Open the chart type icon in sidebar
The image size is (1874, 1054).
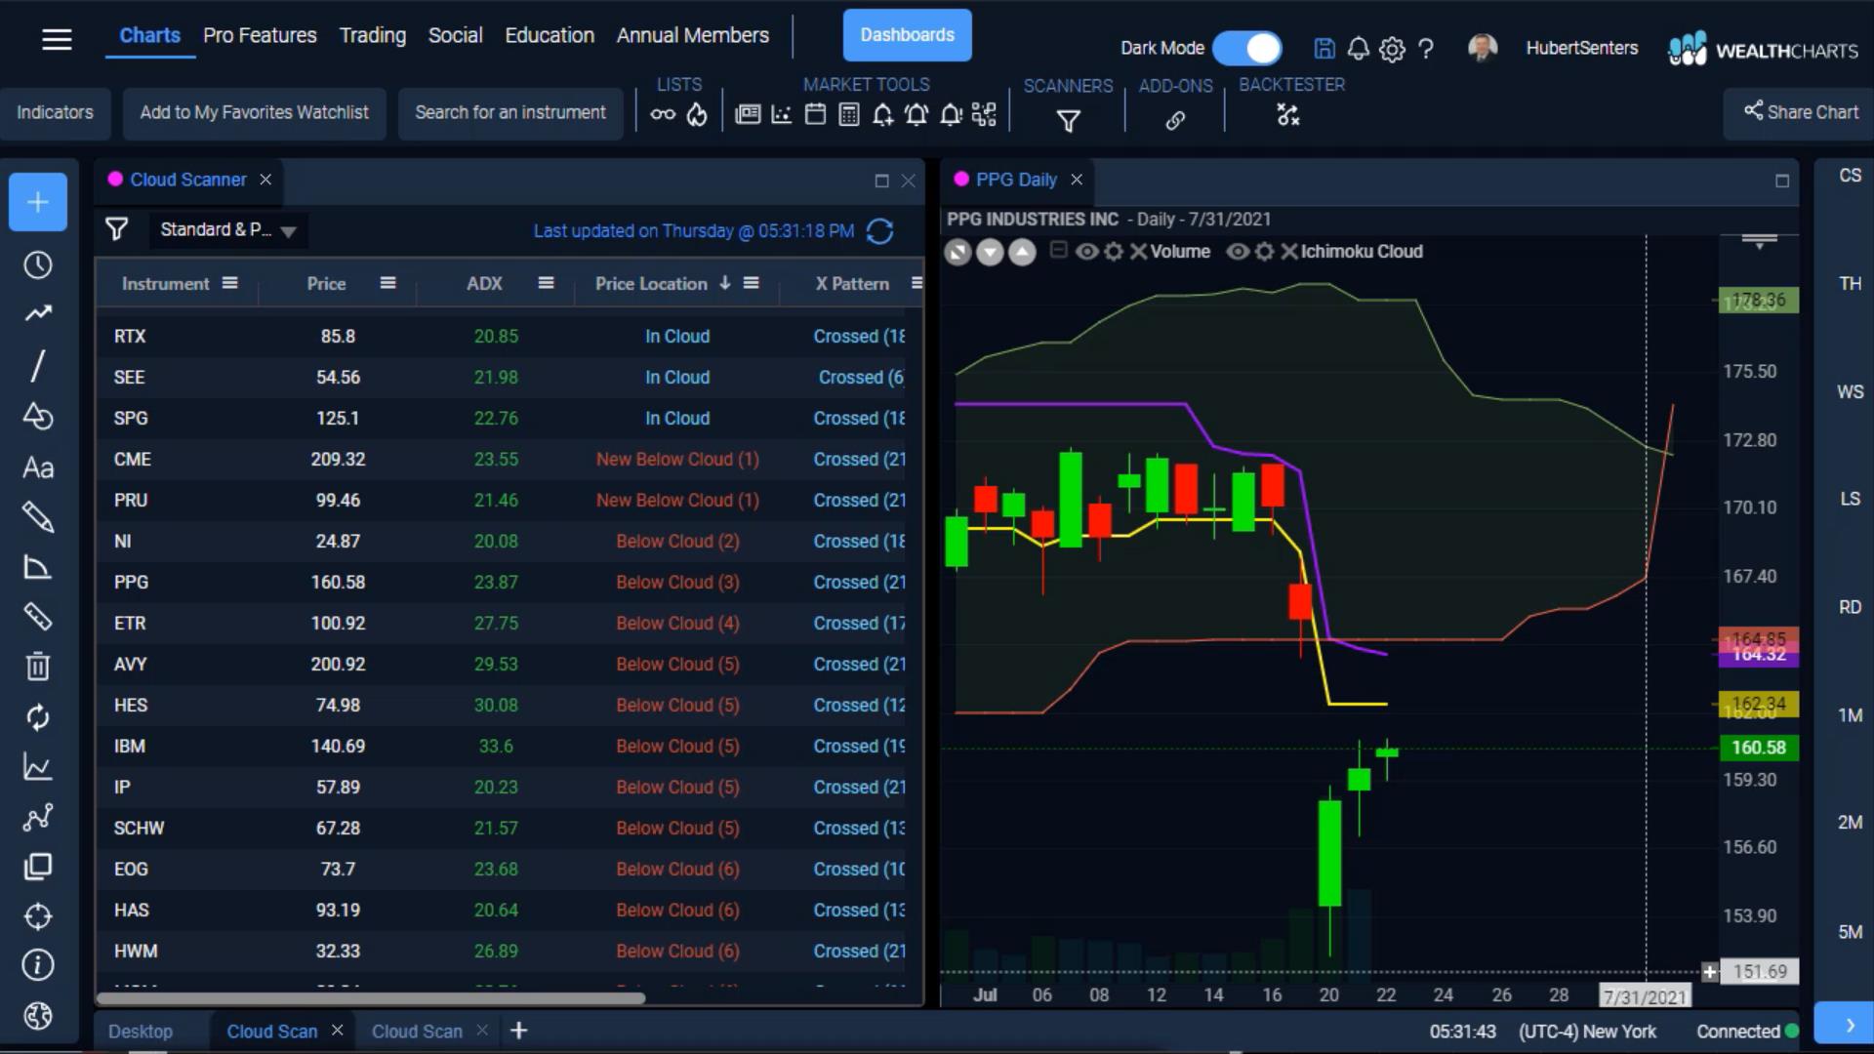click(x=38, y=767)
